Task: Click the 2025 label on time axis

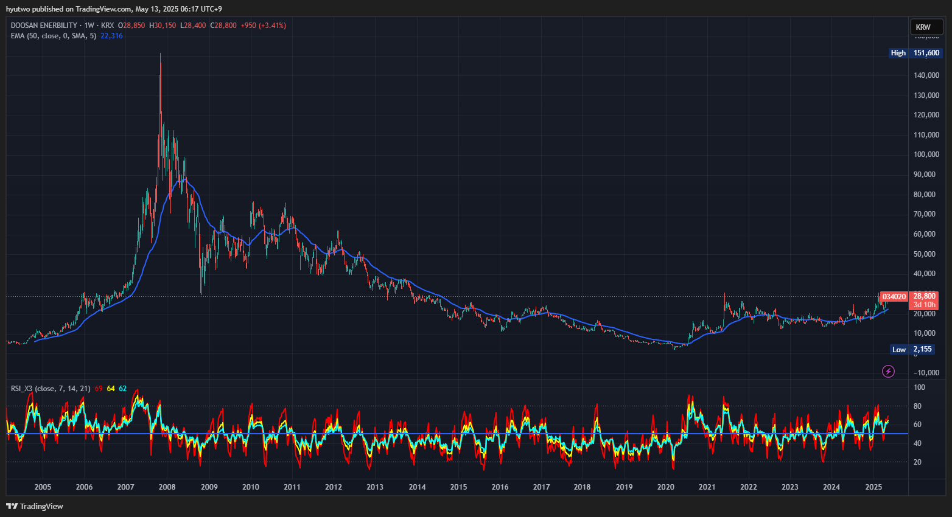Action: pyautogui.click(x=873, y=487)
